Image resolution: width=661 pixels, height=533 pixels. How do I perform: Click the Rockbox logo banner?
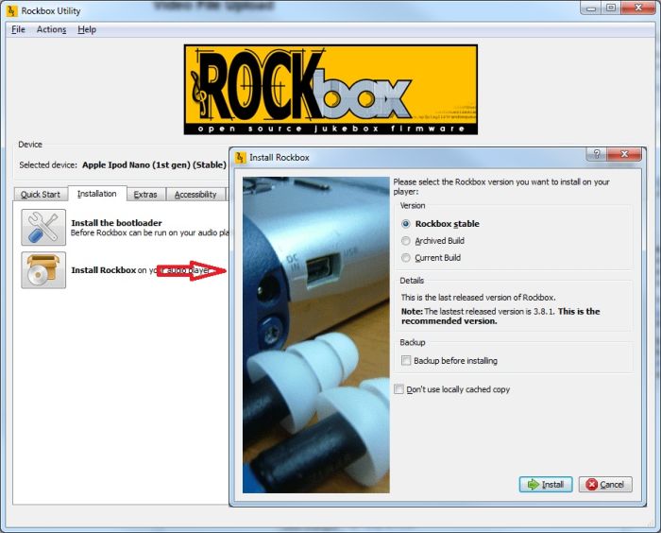point(330,90)
